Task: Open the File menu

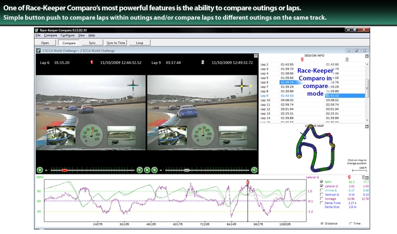Action: click(x=38, y=35)
